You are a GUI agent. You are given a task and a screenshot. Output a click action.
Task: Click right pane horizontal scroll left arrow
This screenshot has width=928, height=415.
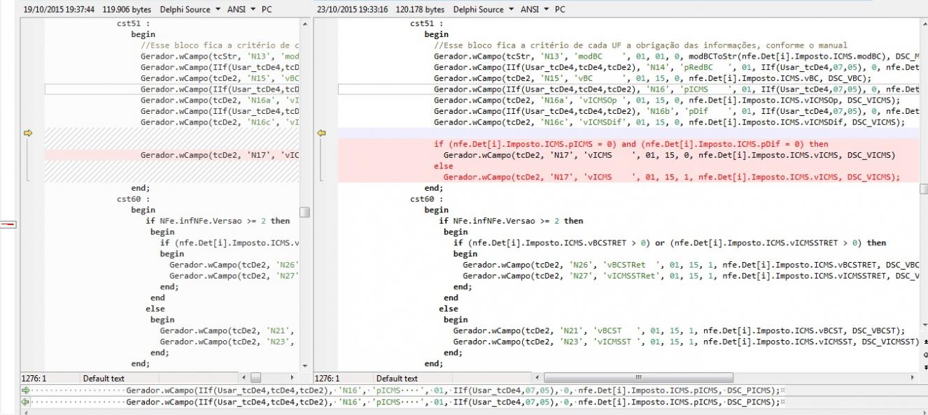click(x=536, y=378)
